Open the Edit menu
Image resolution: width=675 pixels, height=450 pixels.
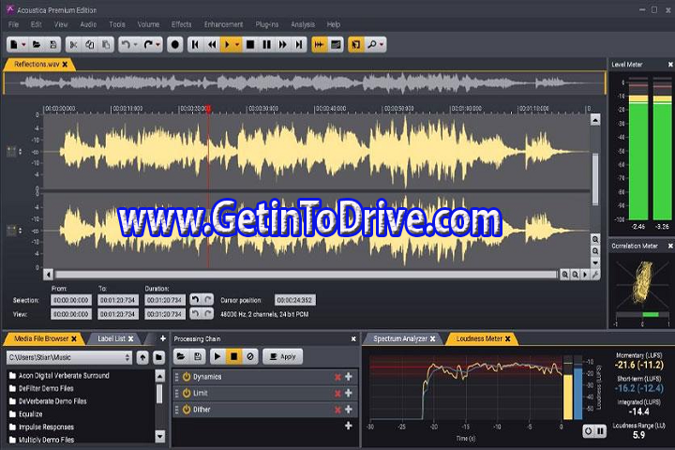(37, 24)
